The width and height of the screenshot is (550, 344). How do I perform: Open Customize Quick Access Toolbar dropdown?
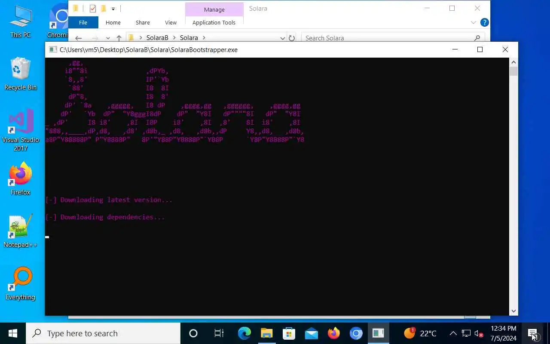click(113, 9)
